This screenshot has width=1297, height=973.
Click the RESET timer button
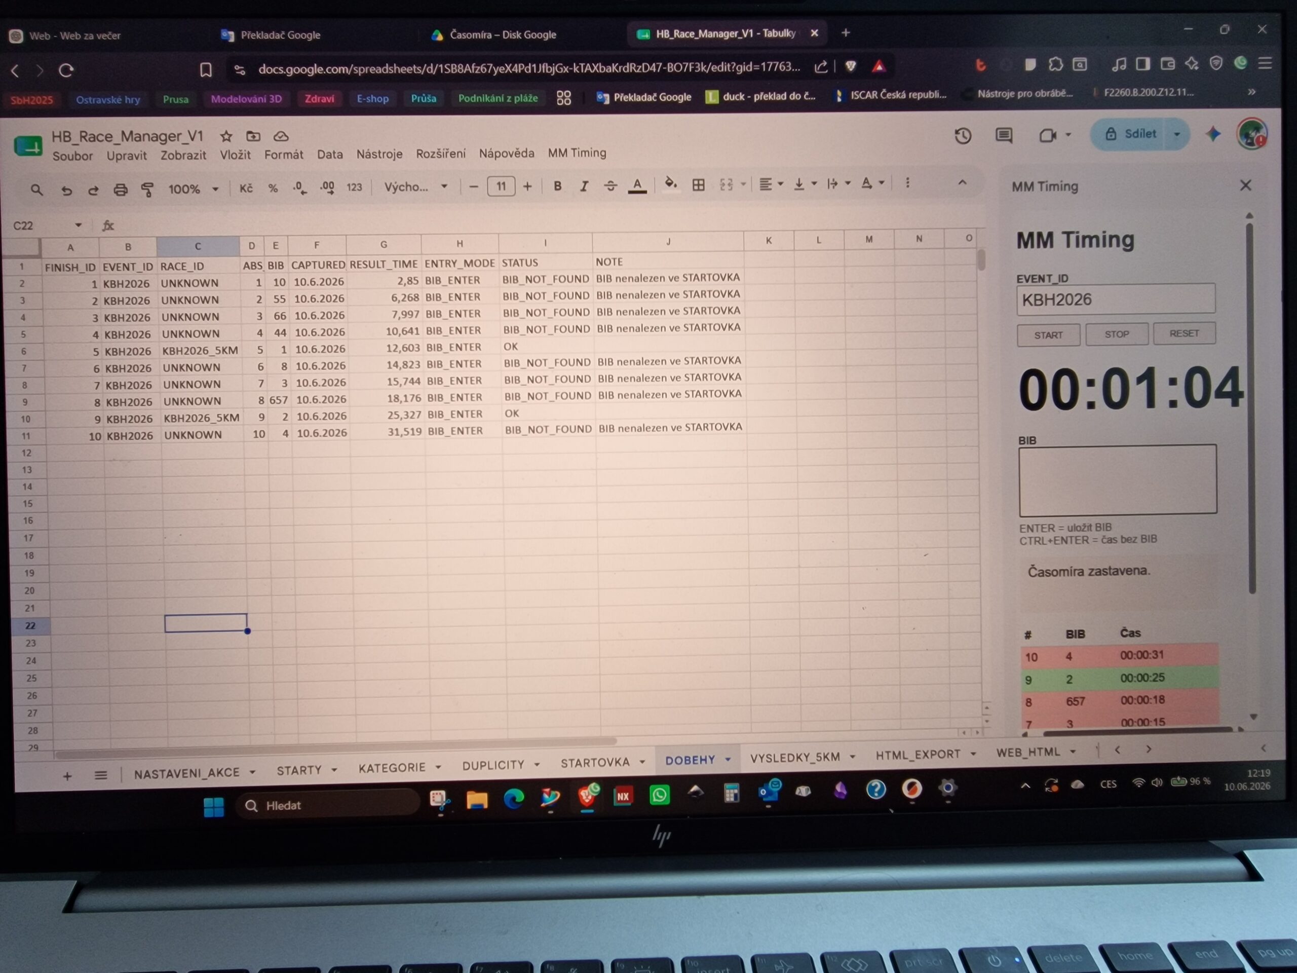[x=1184, y=333]
